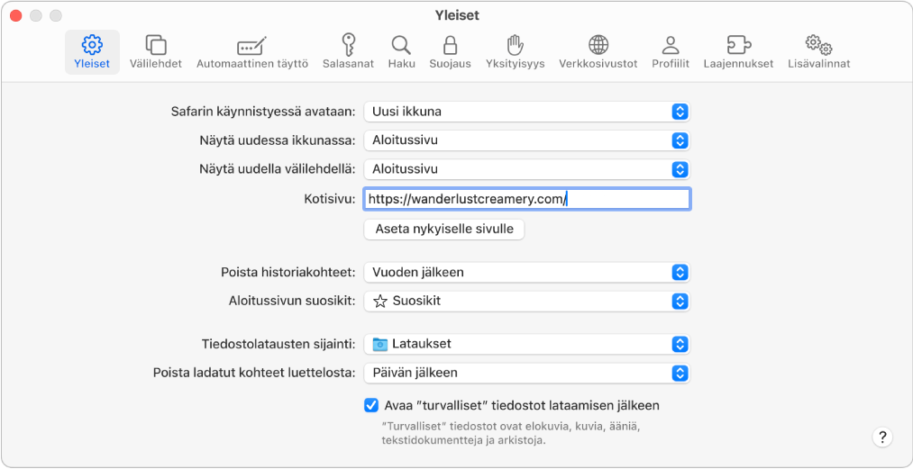Select the Verkkosivustot globe icon
The image size is (913, 469).
(598, 45)
